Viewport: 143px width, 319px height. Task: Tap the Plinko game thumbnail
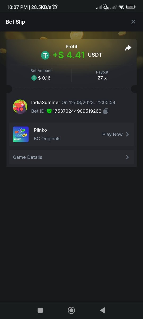pyautogui.click(x=21, y=134)
